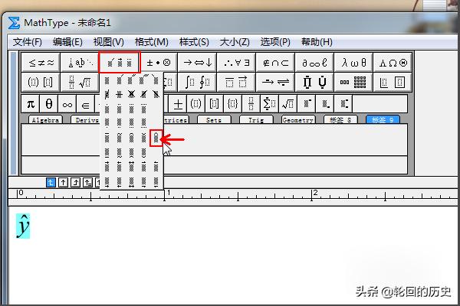Open the 样式(S) menu
Viewport: 460px width, 306px height.
(194, 41)
